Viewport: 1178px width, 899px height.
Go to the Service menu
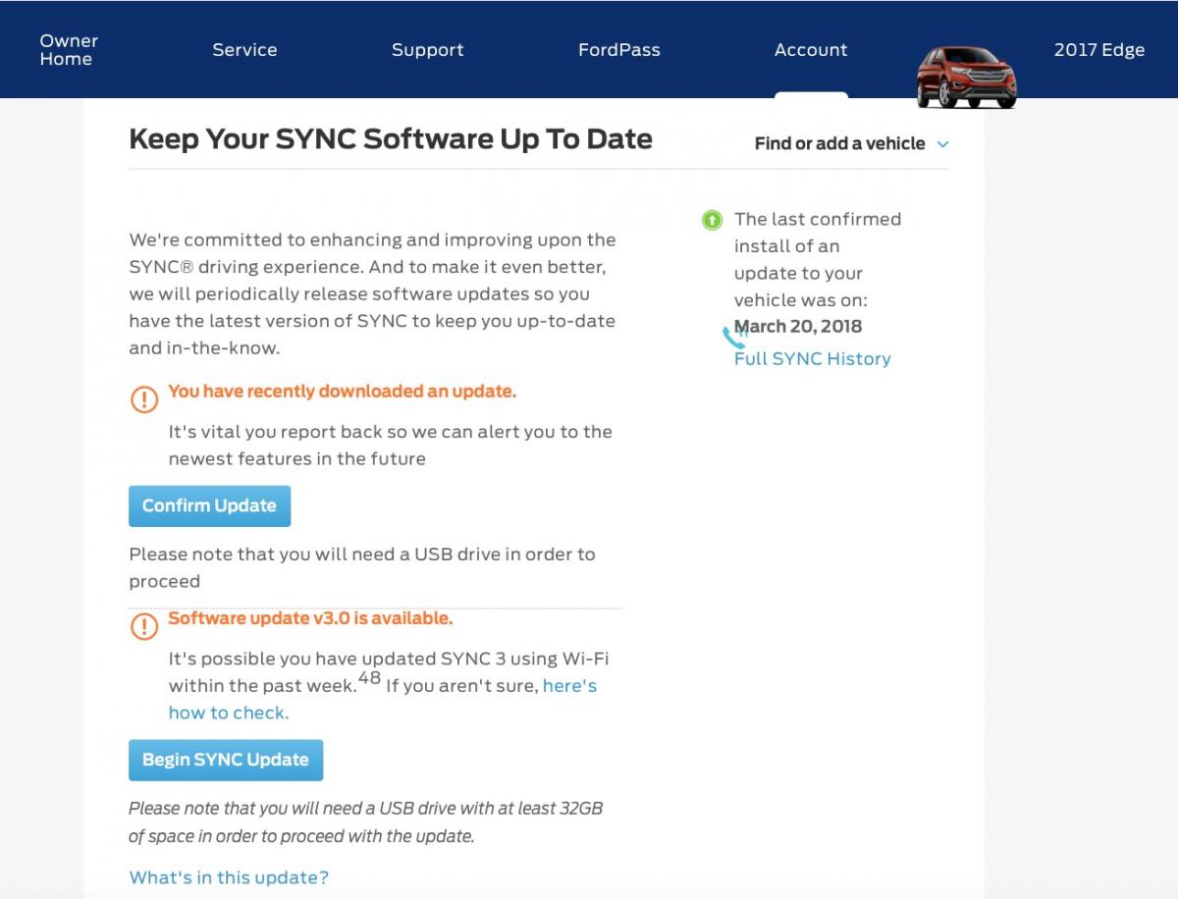click(x=244, y=50)
